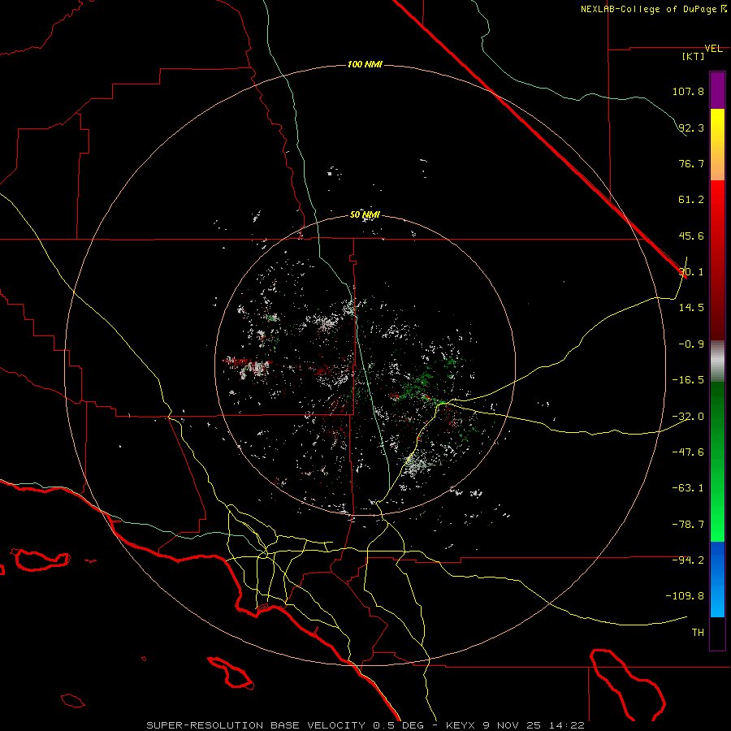Image resolution: width=731 pixels, height=731 pixels.
Task: Pick the blue segment of velocity color bar
Action: 717,579
